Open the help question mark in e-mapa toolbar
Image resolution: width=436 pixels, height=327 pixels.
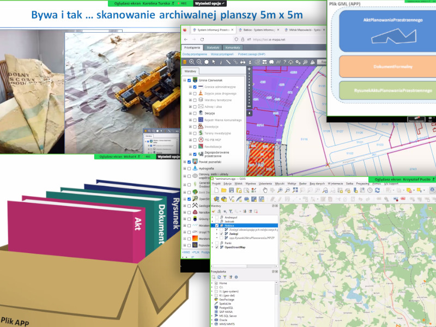click(x=284, y=62)
